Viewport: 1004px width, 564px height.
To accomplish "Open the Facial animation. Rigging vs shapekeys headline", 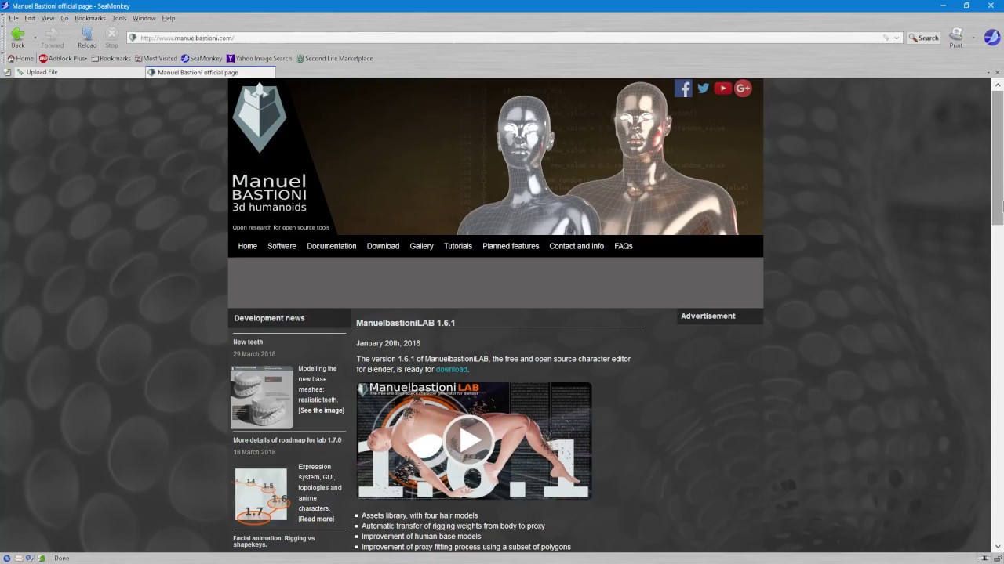I will [274, 541].
